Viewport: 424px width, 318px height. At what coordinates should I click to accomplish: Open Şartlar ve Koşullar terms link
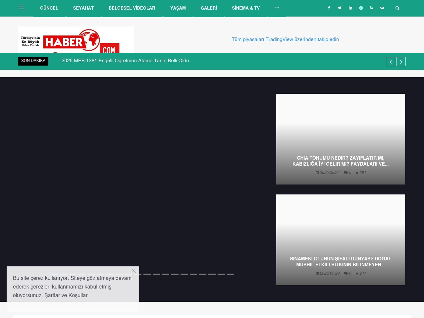[x=66, y=295]
